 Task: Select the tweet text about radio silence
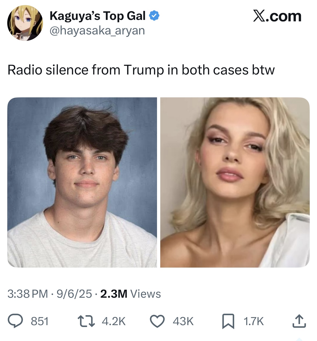coord(141,70)
